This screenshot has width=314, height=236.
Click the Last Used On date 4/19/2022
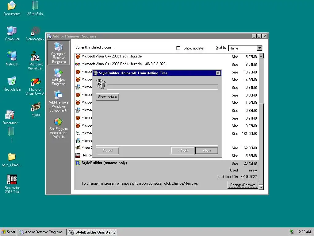pos(249,177)
